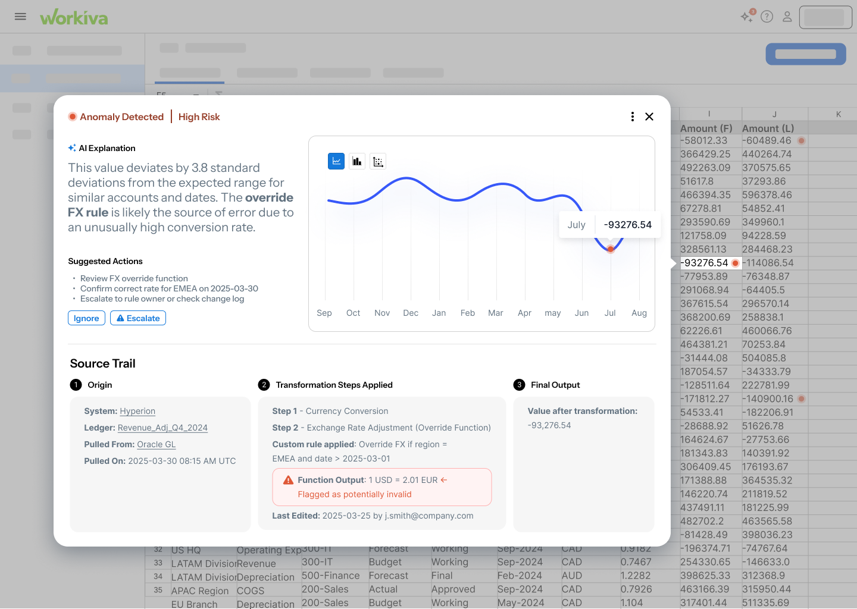Expand the navigation hamburger menu
Image resolution: width=857 pixels, height=609 pixels.
[20, 17]
